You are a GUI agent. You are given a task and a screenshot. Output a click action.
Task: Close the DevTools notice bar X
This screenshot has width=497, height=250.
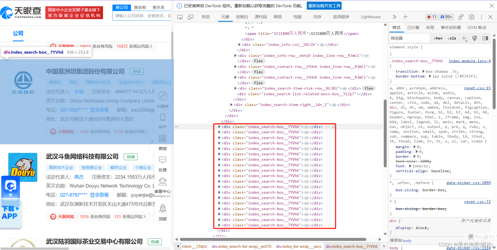click(492, 6)
